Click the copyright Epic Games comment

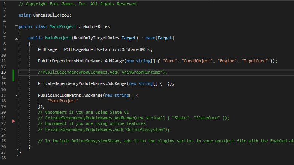click(x=78, y=4)
